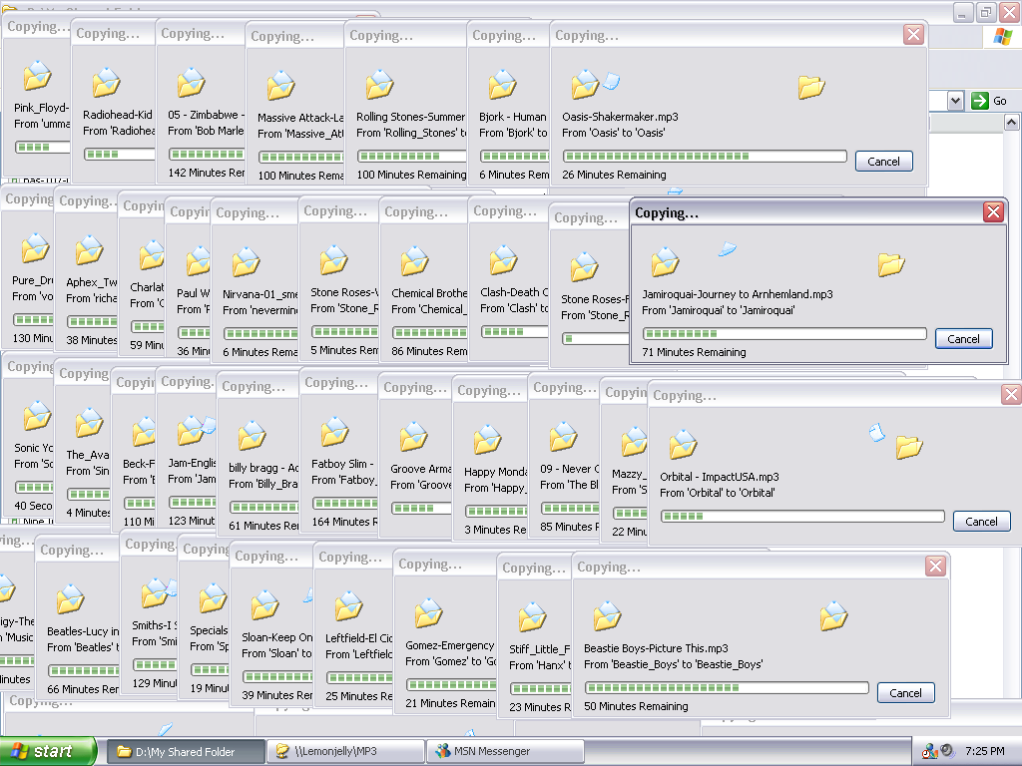The width and height of the screenshot is (1022, 766).
Task: Click the folder icon in the Rolling Stones-Summer dialog
Action: pos(379,85)
